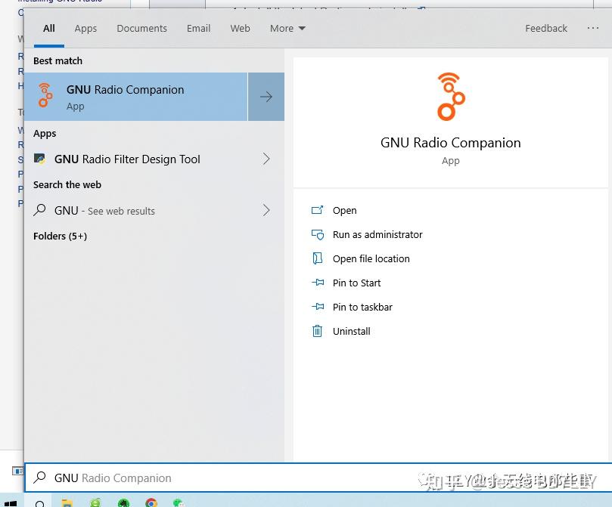This screenshot has width=612, height=507.
Task: Launch Internet Explorer from the taskbar
Action: pos(95,502)
